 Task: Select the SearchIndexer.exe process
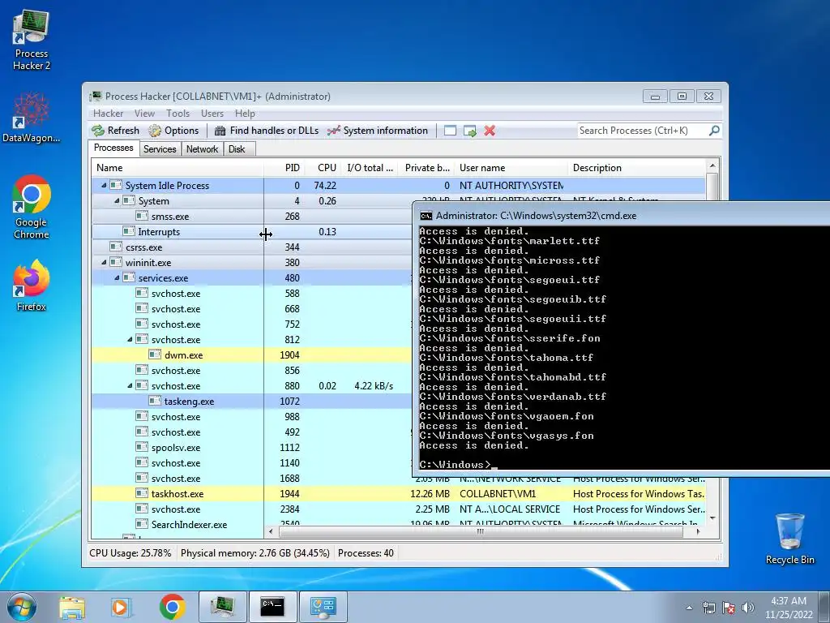coord(399,523)
